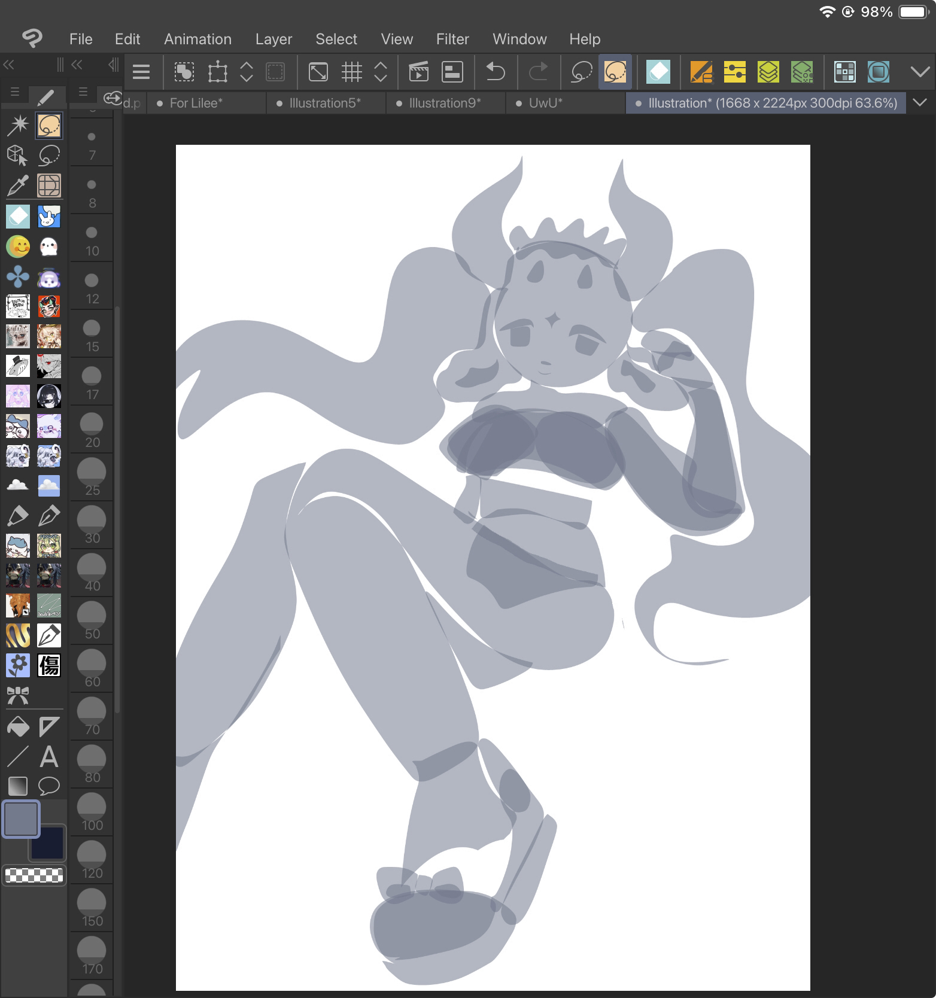Screen dimensions: 936x998
Task: Switch to the UwU* canvas tab
Action: pos(545,103)
